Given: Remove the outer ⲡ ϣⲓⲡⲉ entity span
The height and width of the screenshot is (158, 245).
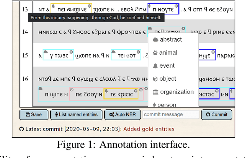Looking at the screenshot, I should [x=146, y=88].
